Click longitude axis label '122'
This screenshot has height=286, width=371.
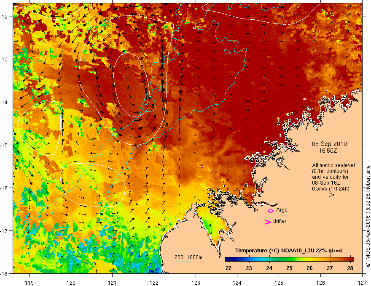pos(154,283)
